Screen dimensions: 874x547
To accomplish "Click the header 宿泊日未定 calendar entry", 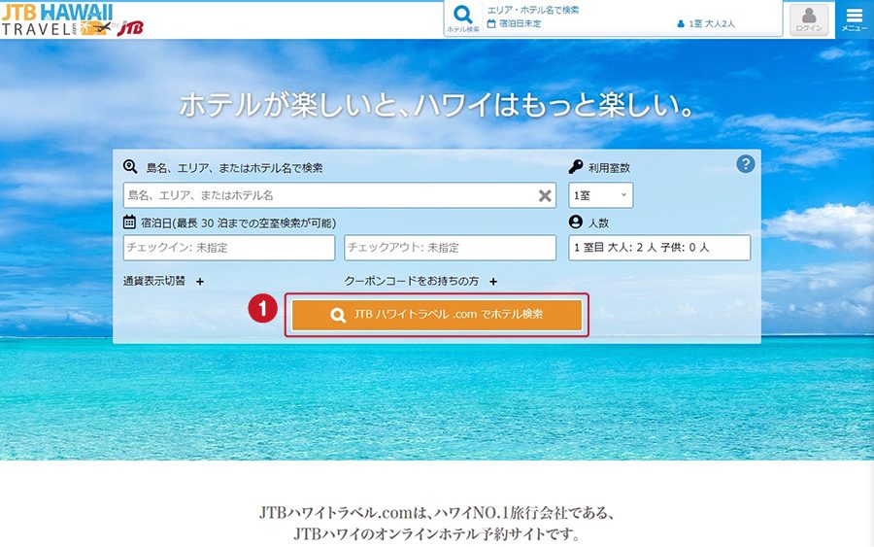I will tap(514, 24).
